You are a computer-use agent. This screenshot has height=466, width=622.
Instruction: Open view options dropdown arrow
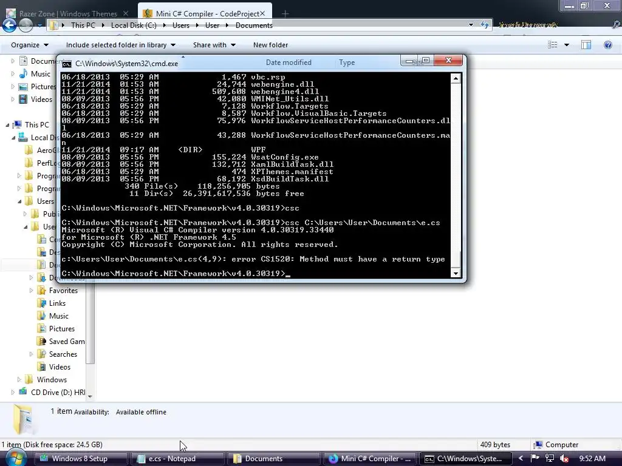click(567, 45)
